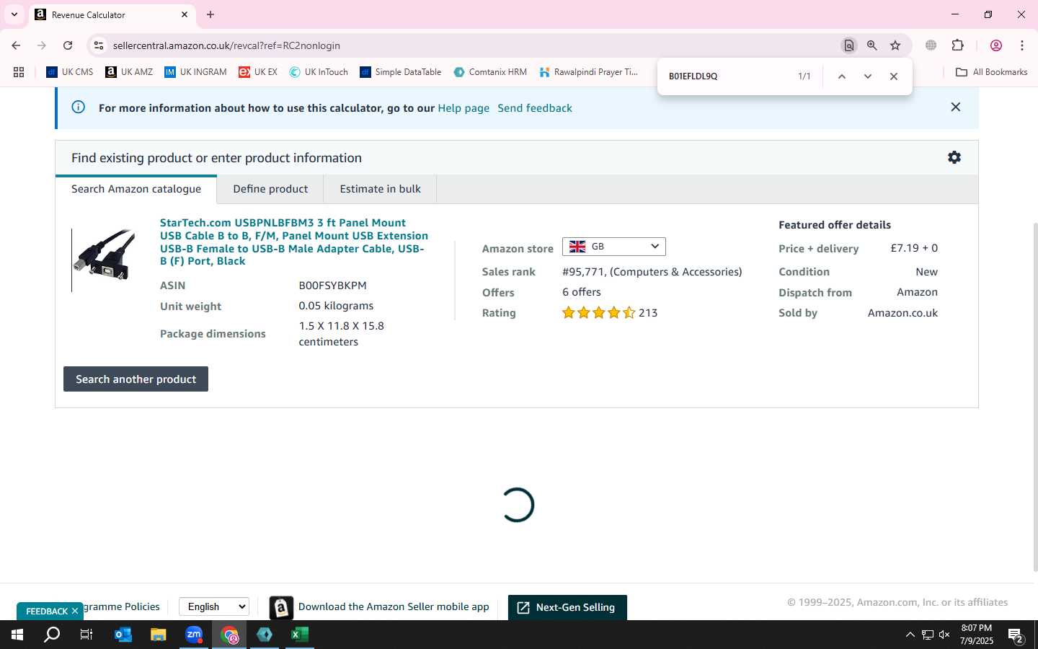Show hidden system tray icons

910,635
